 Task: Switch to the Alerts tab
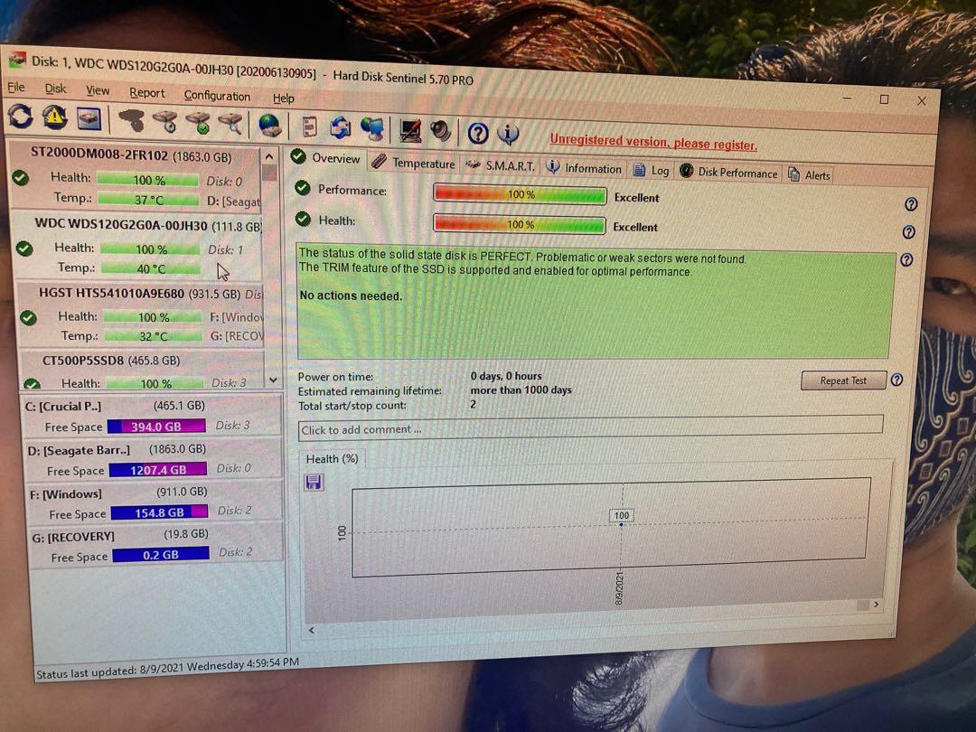pos(809,175)
